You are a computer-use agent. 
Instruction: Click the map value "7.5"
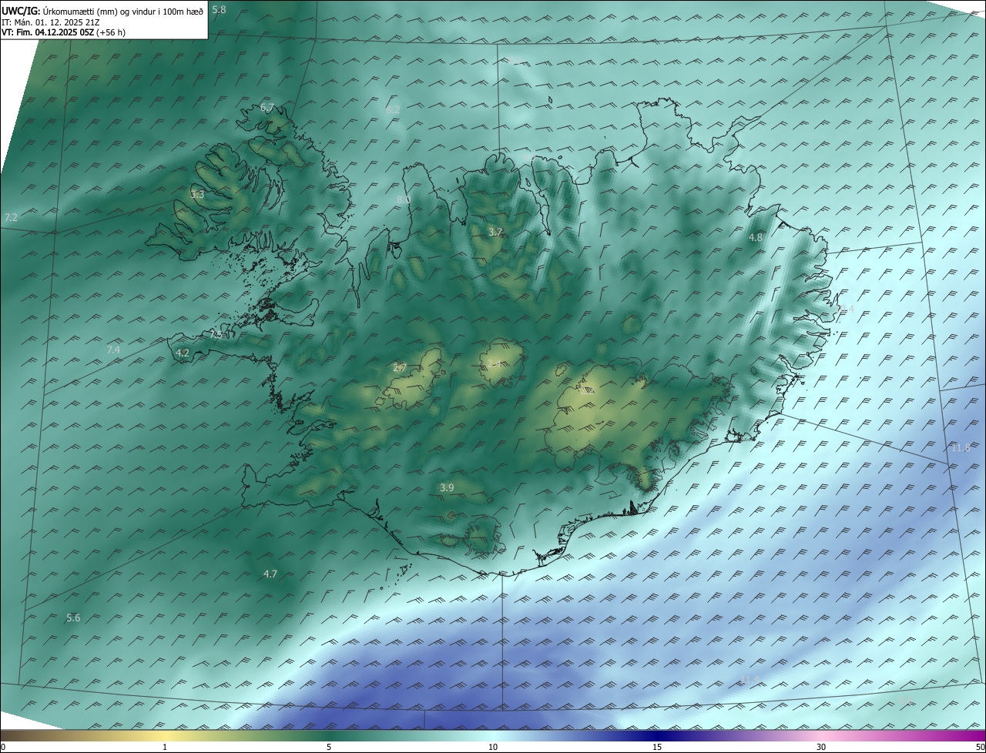click(216, 335)
